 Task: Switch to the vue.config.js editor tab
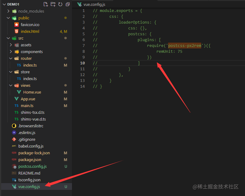coord(95,4)
